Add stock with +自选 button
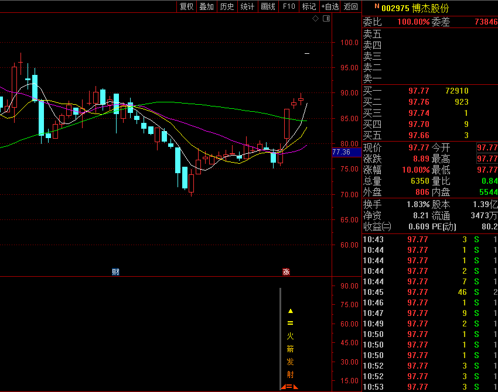The width and height of the screenshot is (498, 392). tap(330, 6)
